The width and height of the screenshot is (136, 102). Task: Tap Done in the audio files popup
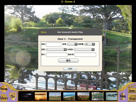(x=44, y=32)
